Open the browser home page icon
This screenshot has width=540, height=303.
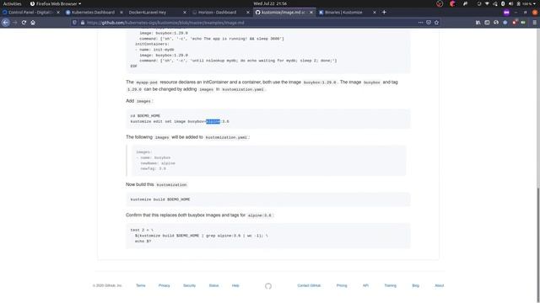click(x=33, y=23)
